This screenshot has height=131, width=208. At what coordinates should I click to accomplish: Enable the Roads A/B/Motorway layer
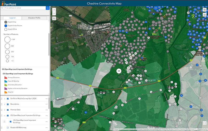tap(8, 128)
